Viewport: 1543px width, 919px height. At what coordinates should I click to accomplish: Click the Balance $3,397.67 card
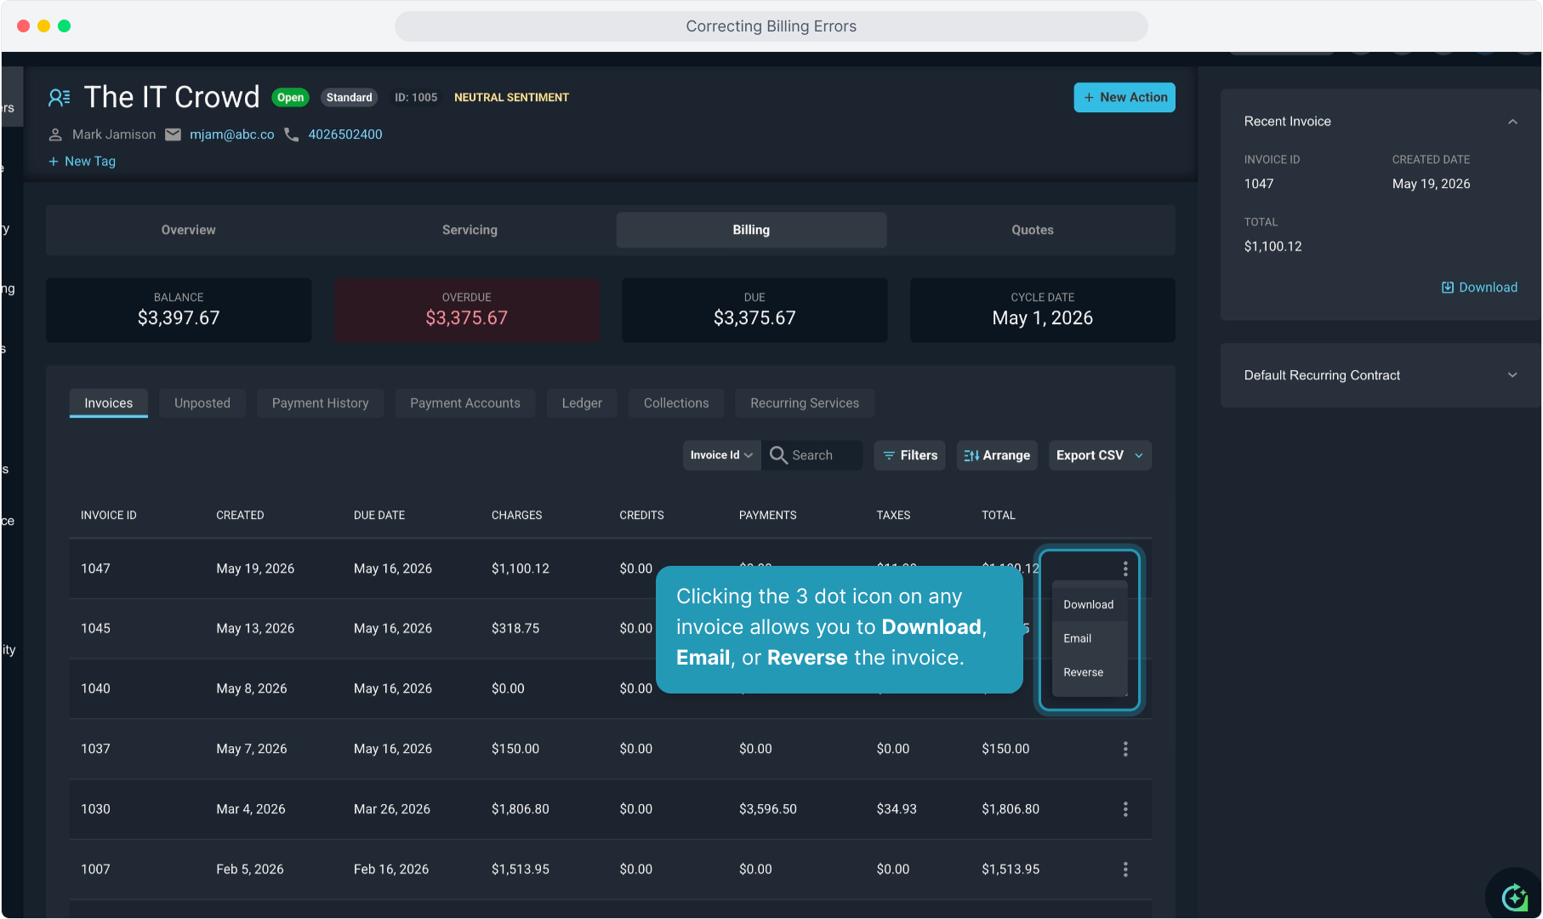tap(179, 311)
